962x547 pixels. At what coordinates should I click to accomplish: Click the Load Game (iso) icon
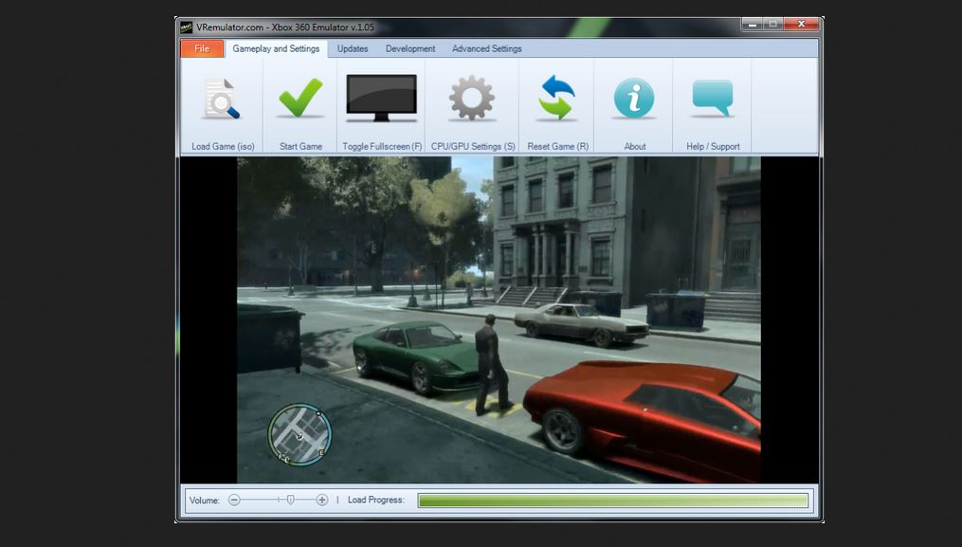coord(222,99)
